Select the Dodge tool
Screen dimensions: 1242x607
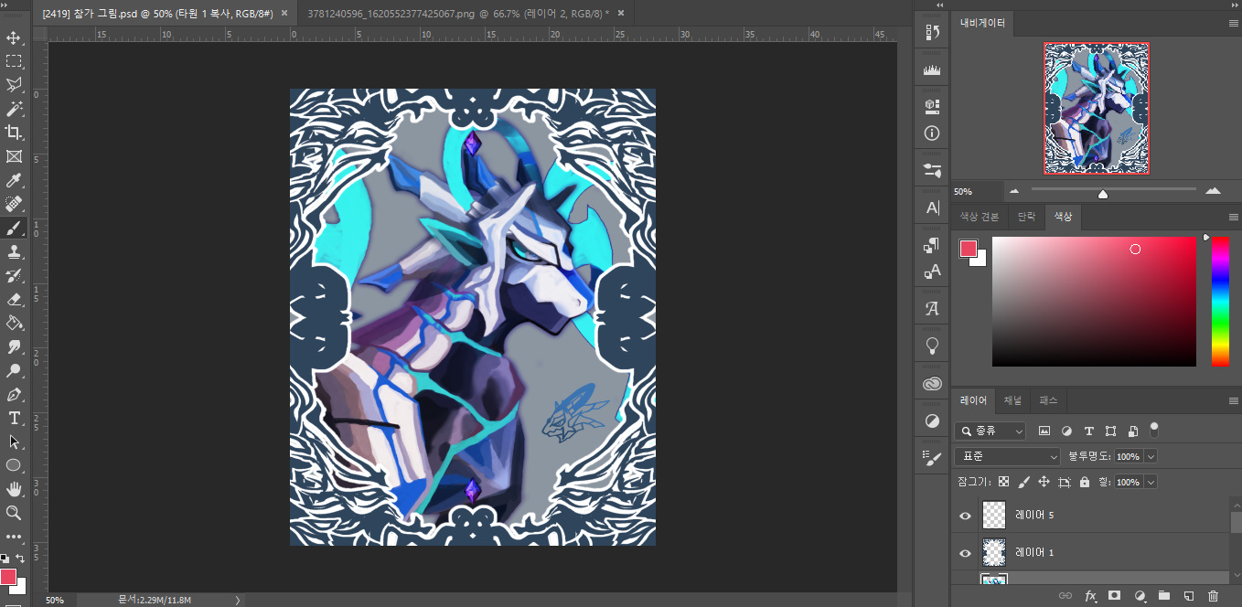[14, 370]
